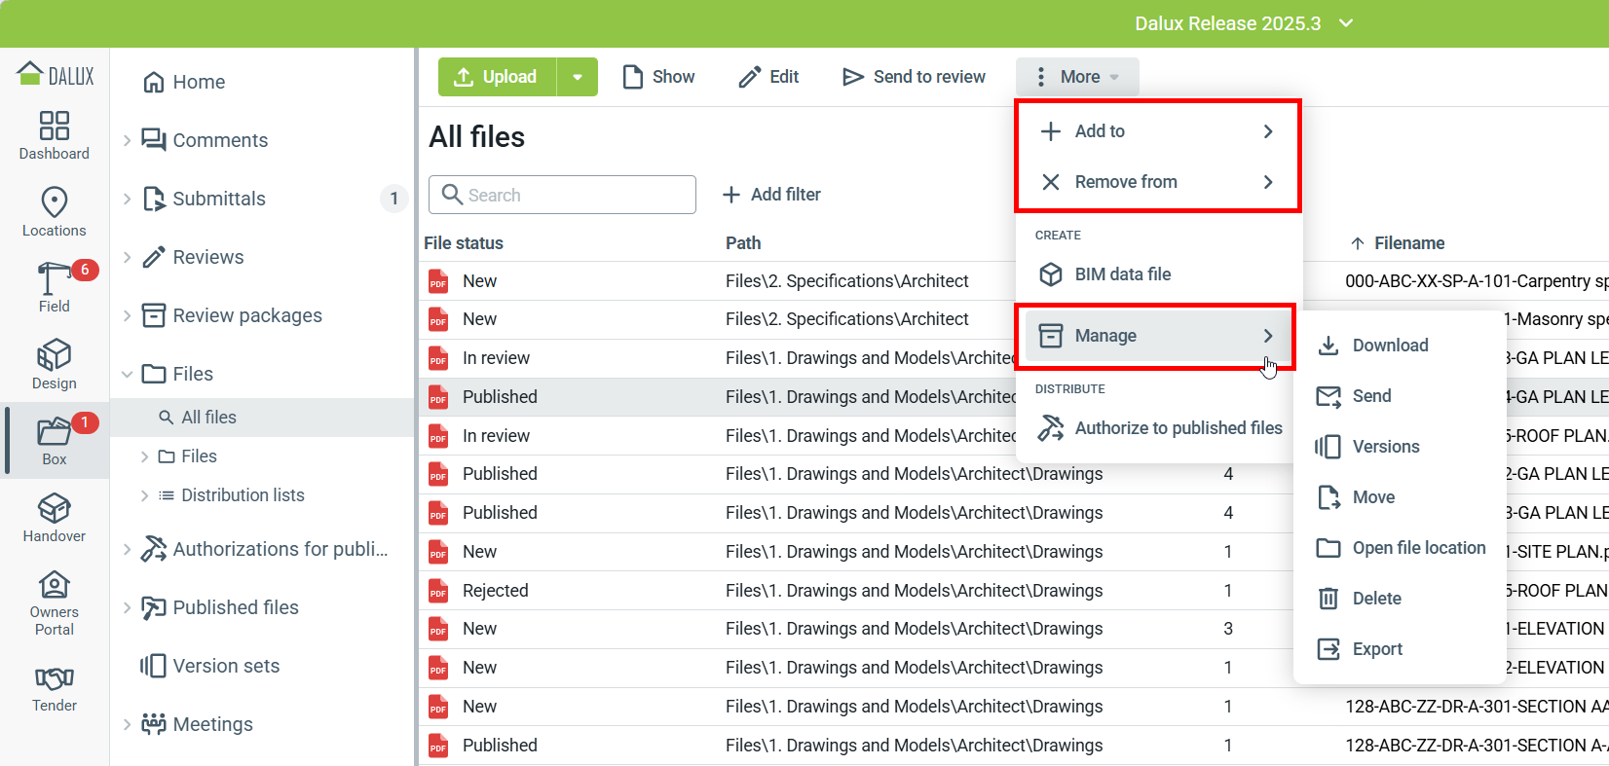
Task: Sort by the Filename column header
Action: 1408,243
